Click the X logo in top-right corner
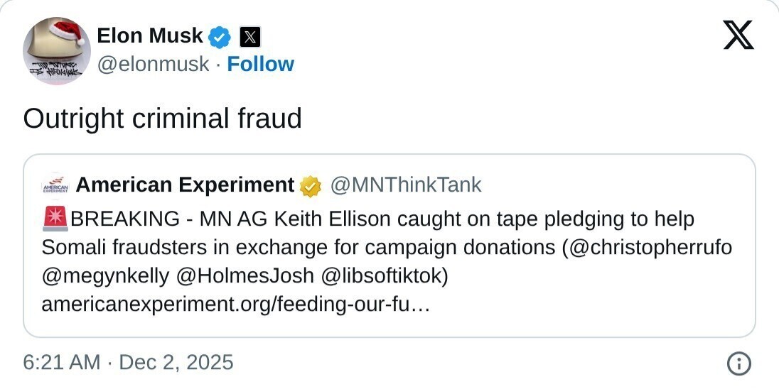This screenshot has height=389, width=779. pyautogui.click(x=738, y=35)
